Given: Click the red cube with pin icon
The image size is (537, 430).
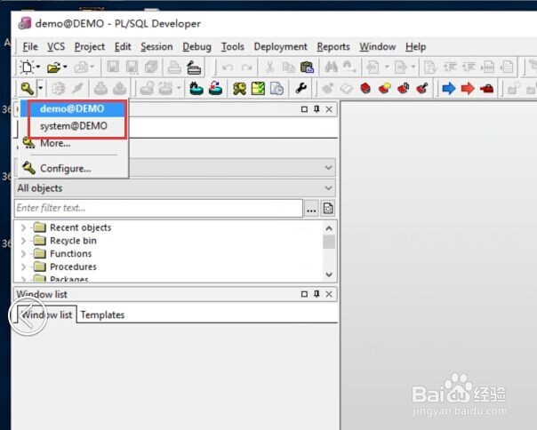Looking at the screenshot, I should point(422,89).
